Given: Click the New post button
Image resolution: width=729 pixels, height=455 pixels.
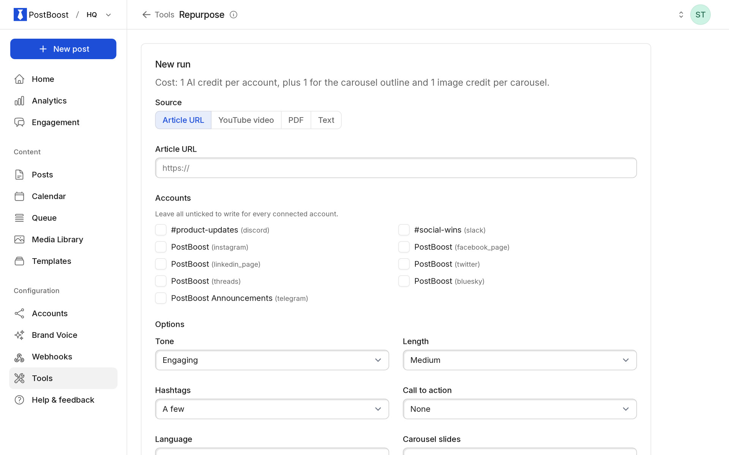Looking at the screenshot, I should click(63, 49).
